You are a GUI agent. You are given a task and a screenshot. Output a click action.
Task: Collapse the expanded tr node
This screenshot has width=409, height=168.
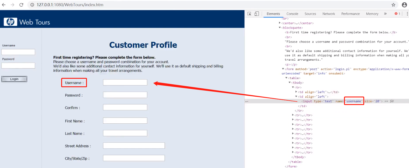point(293,87)
